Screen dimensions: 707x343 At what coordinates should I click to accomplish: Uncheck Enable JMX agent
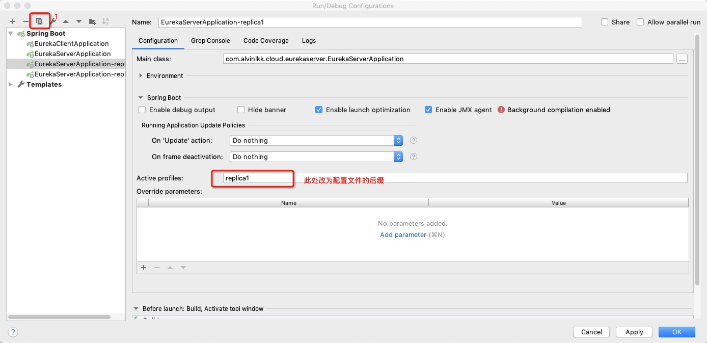point(428,110)
